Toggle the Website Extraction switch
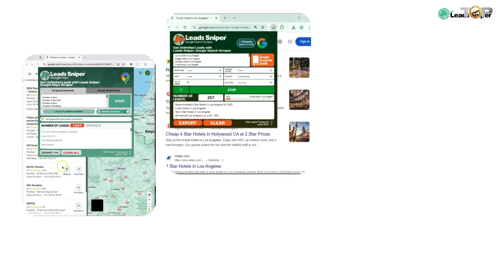Viewport: 498px width, 280px height. click(126, 111)
